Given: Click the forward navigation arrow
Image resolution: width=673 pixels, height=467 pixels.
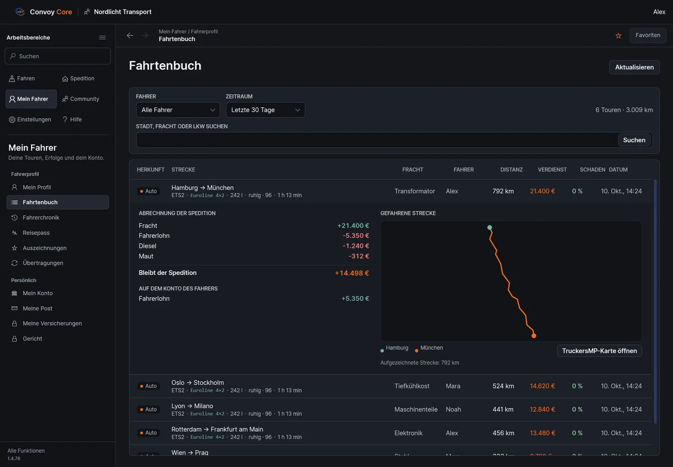Looking at the screenshot, I should (x=145, y=35).
